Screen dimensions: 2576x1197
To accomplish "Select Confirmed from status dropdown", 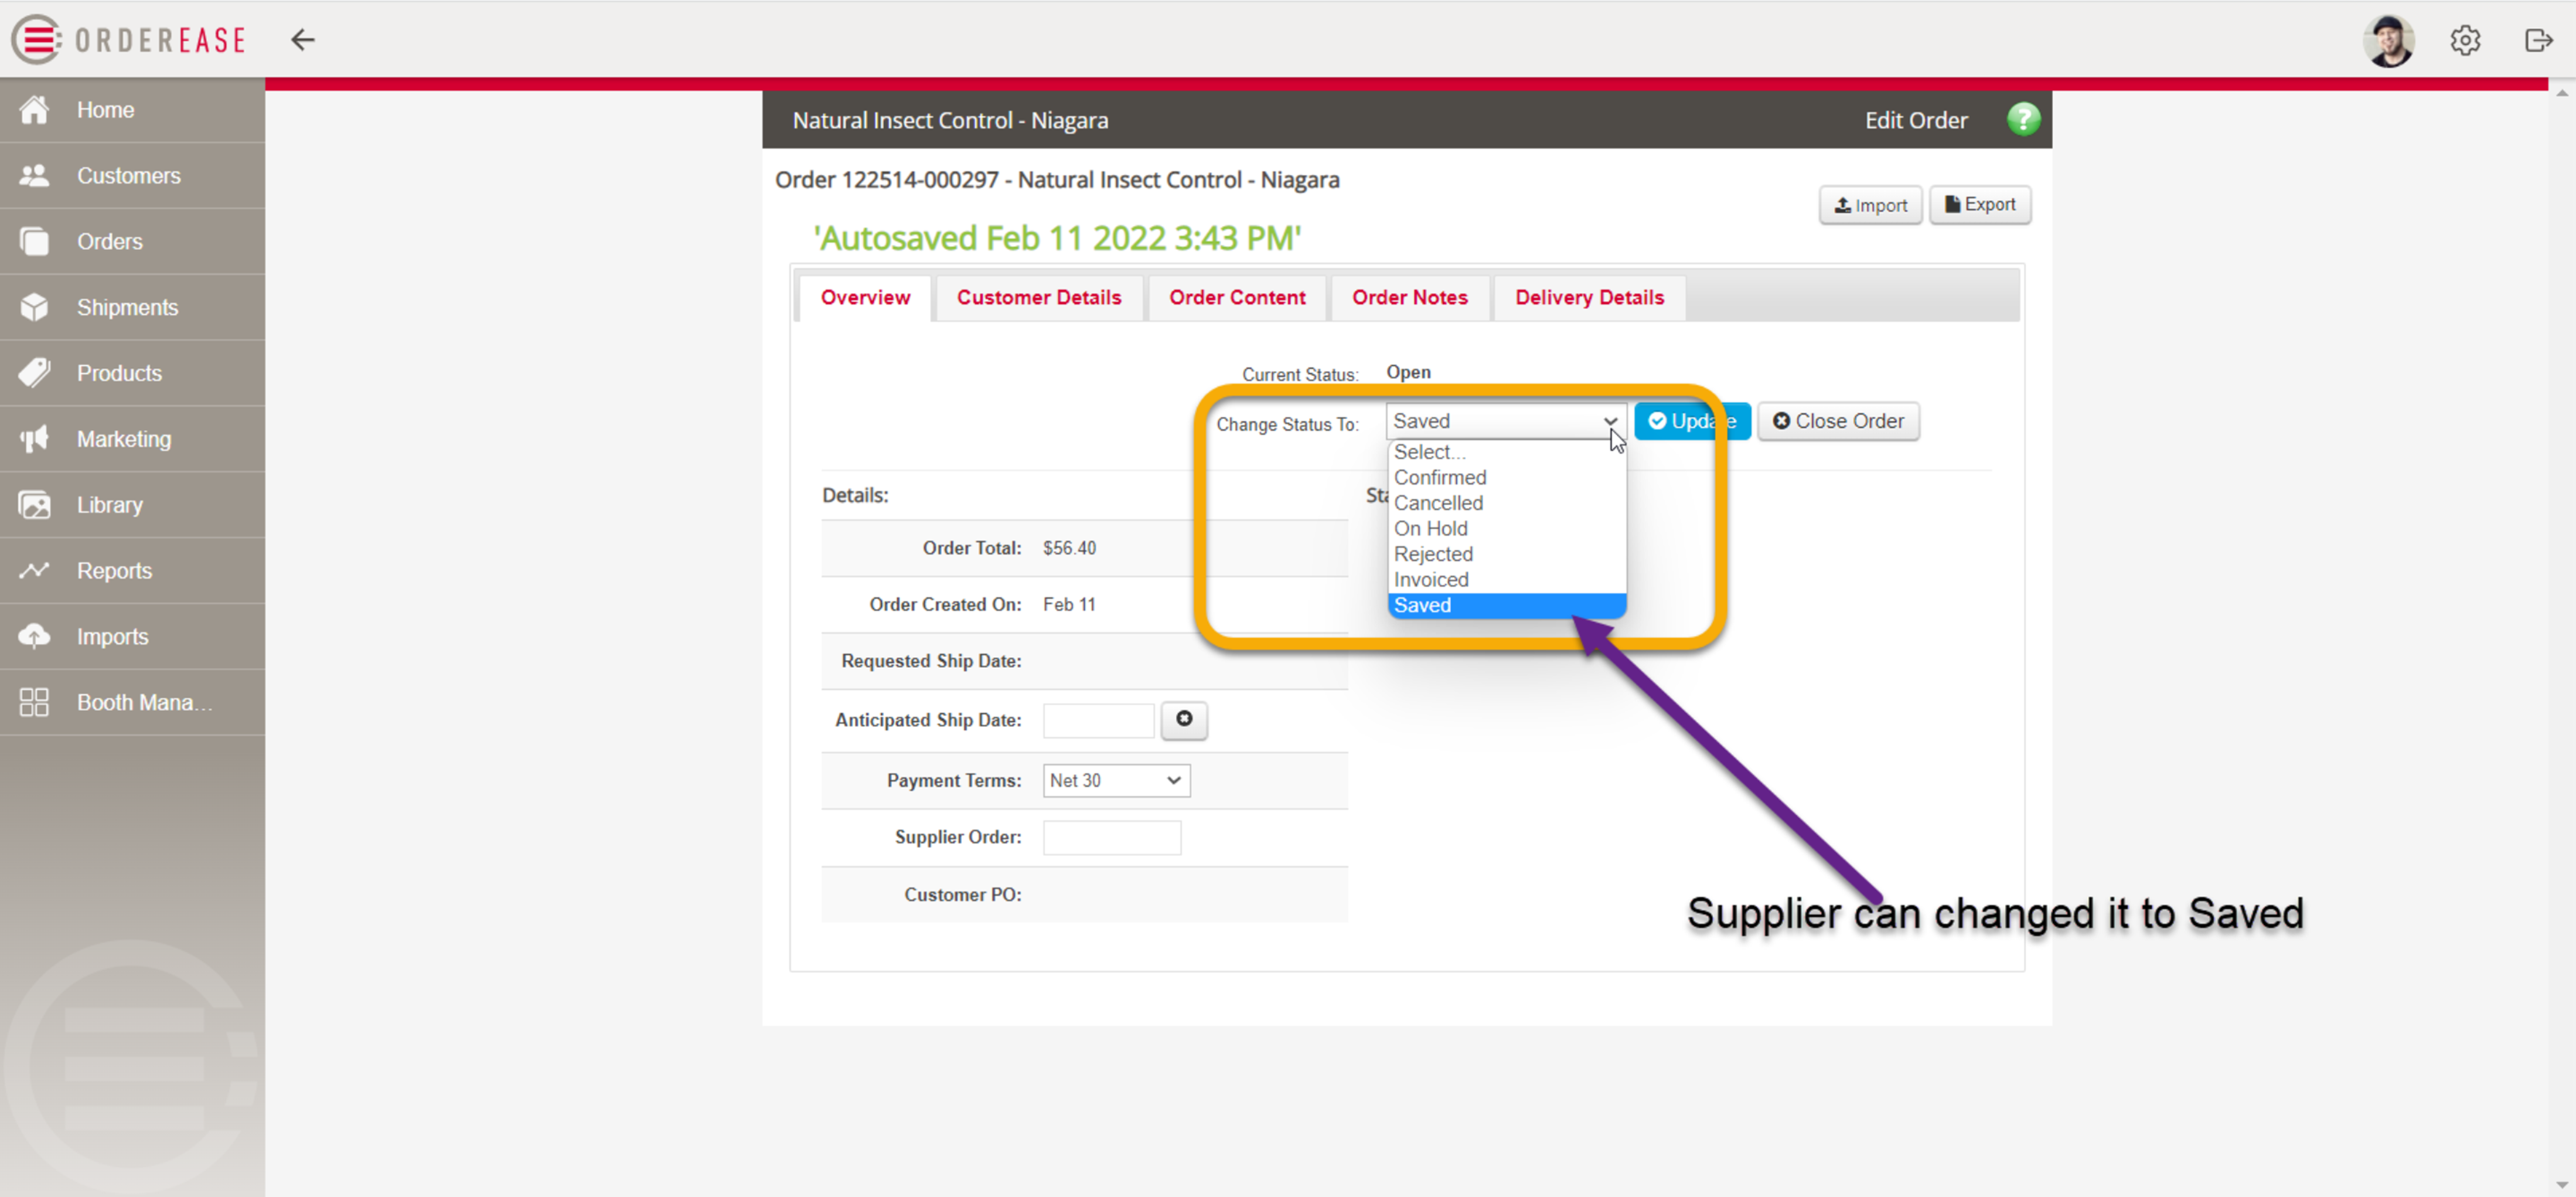I will (x=1439, y=477).
